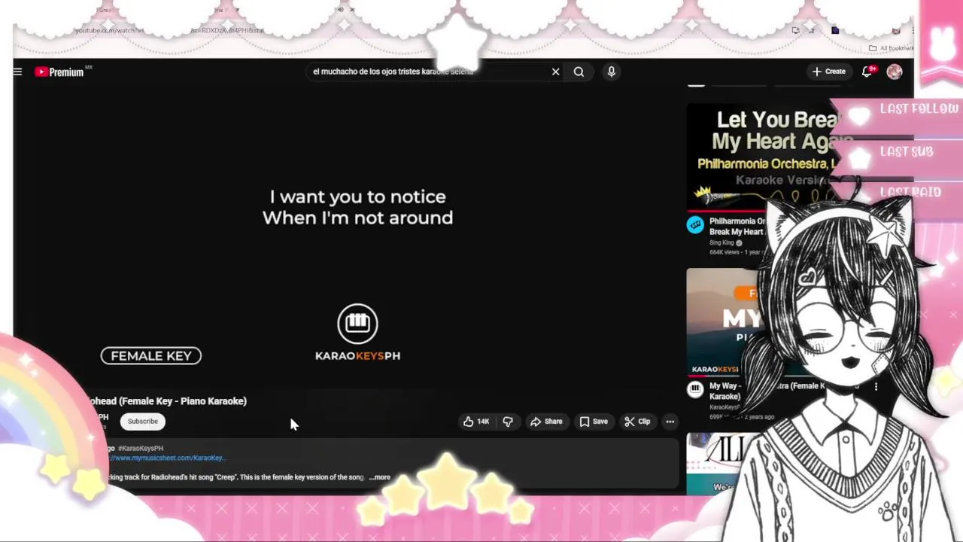The image size is (963, 542).
Task: Open the All Bookmarks folder
Action: [x=891, y=48]
